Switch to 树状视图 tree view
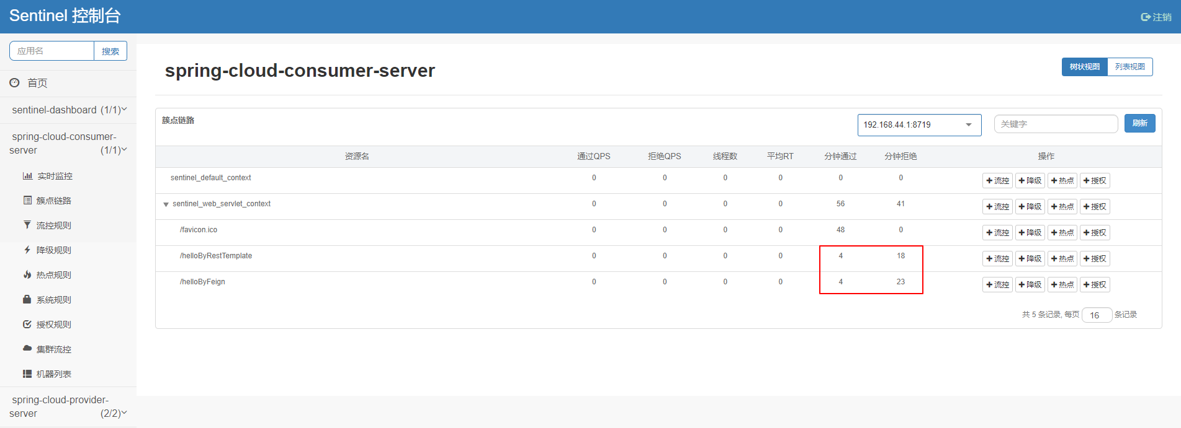The image size is (1181, 428). click(1084, 67)
